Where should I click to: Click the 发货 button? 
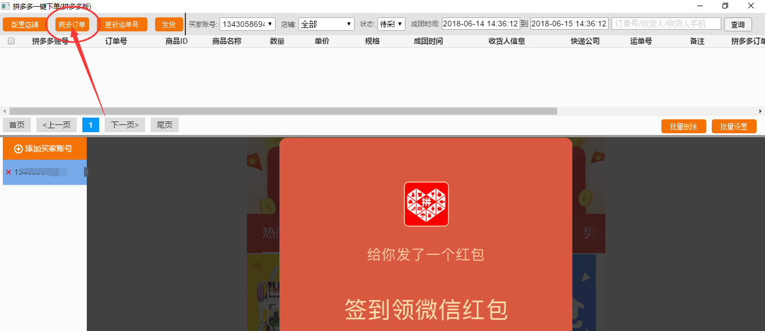(169, 25)
